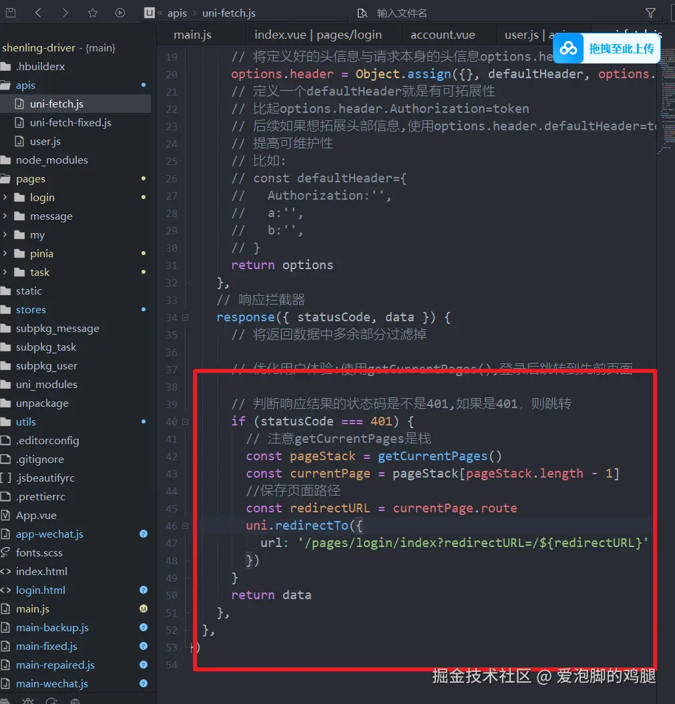The height and width of the screenshot is (704, 675).
Task: Open fonts.scss file
Action: coord(39,552)
